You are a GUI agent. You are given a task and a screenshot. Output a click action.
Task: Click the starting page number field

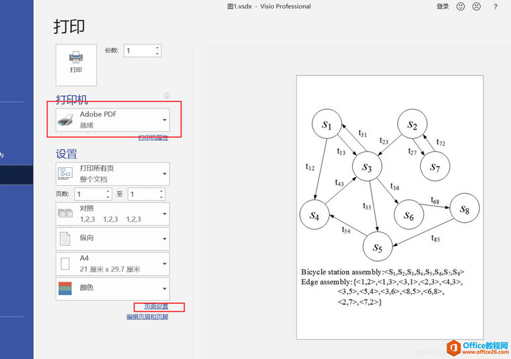(x=89, y=194)
